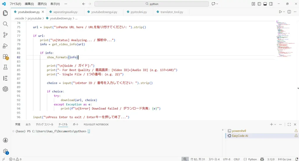
Task: Open the Explorer view in activity bar
Action: click(x=5, y=13)
